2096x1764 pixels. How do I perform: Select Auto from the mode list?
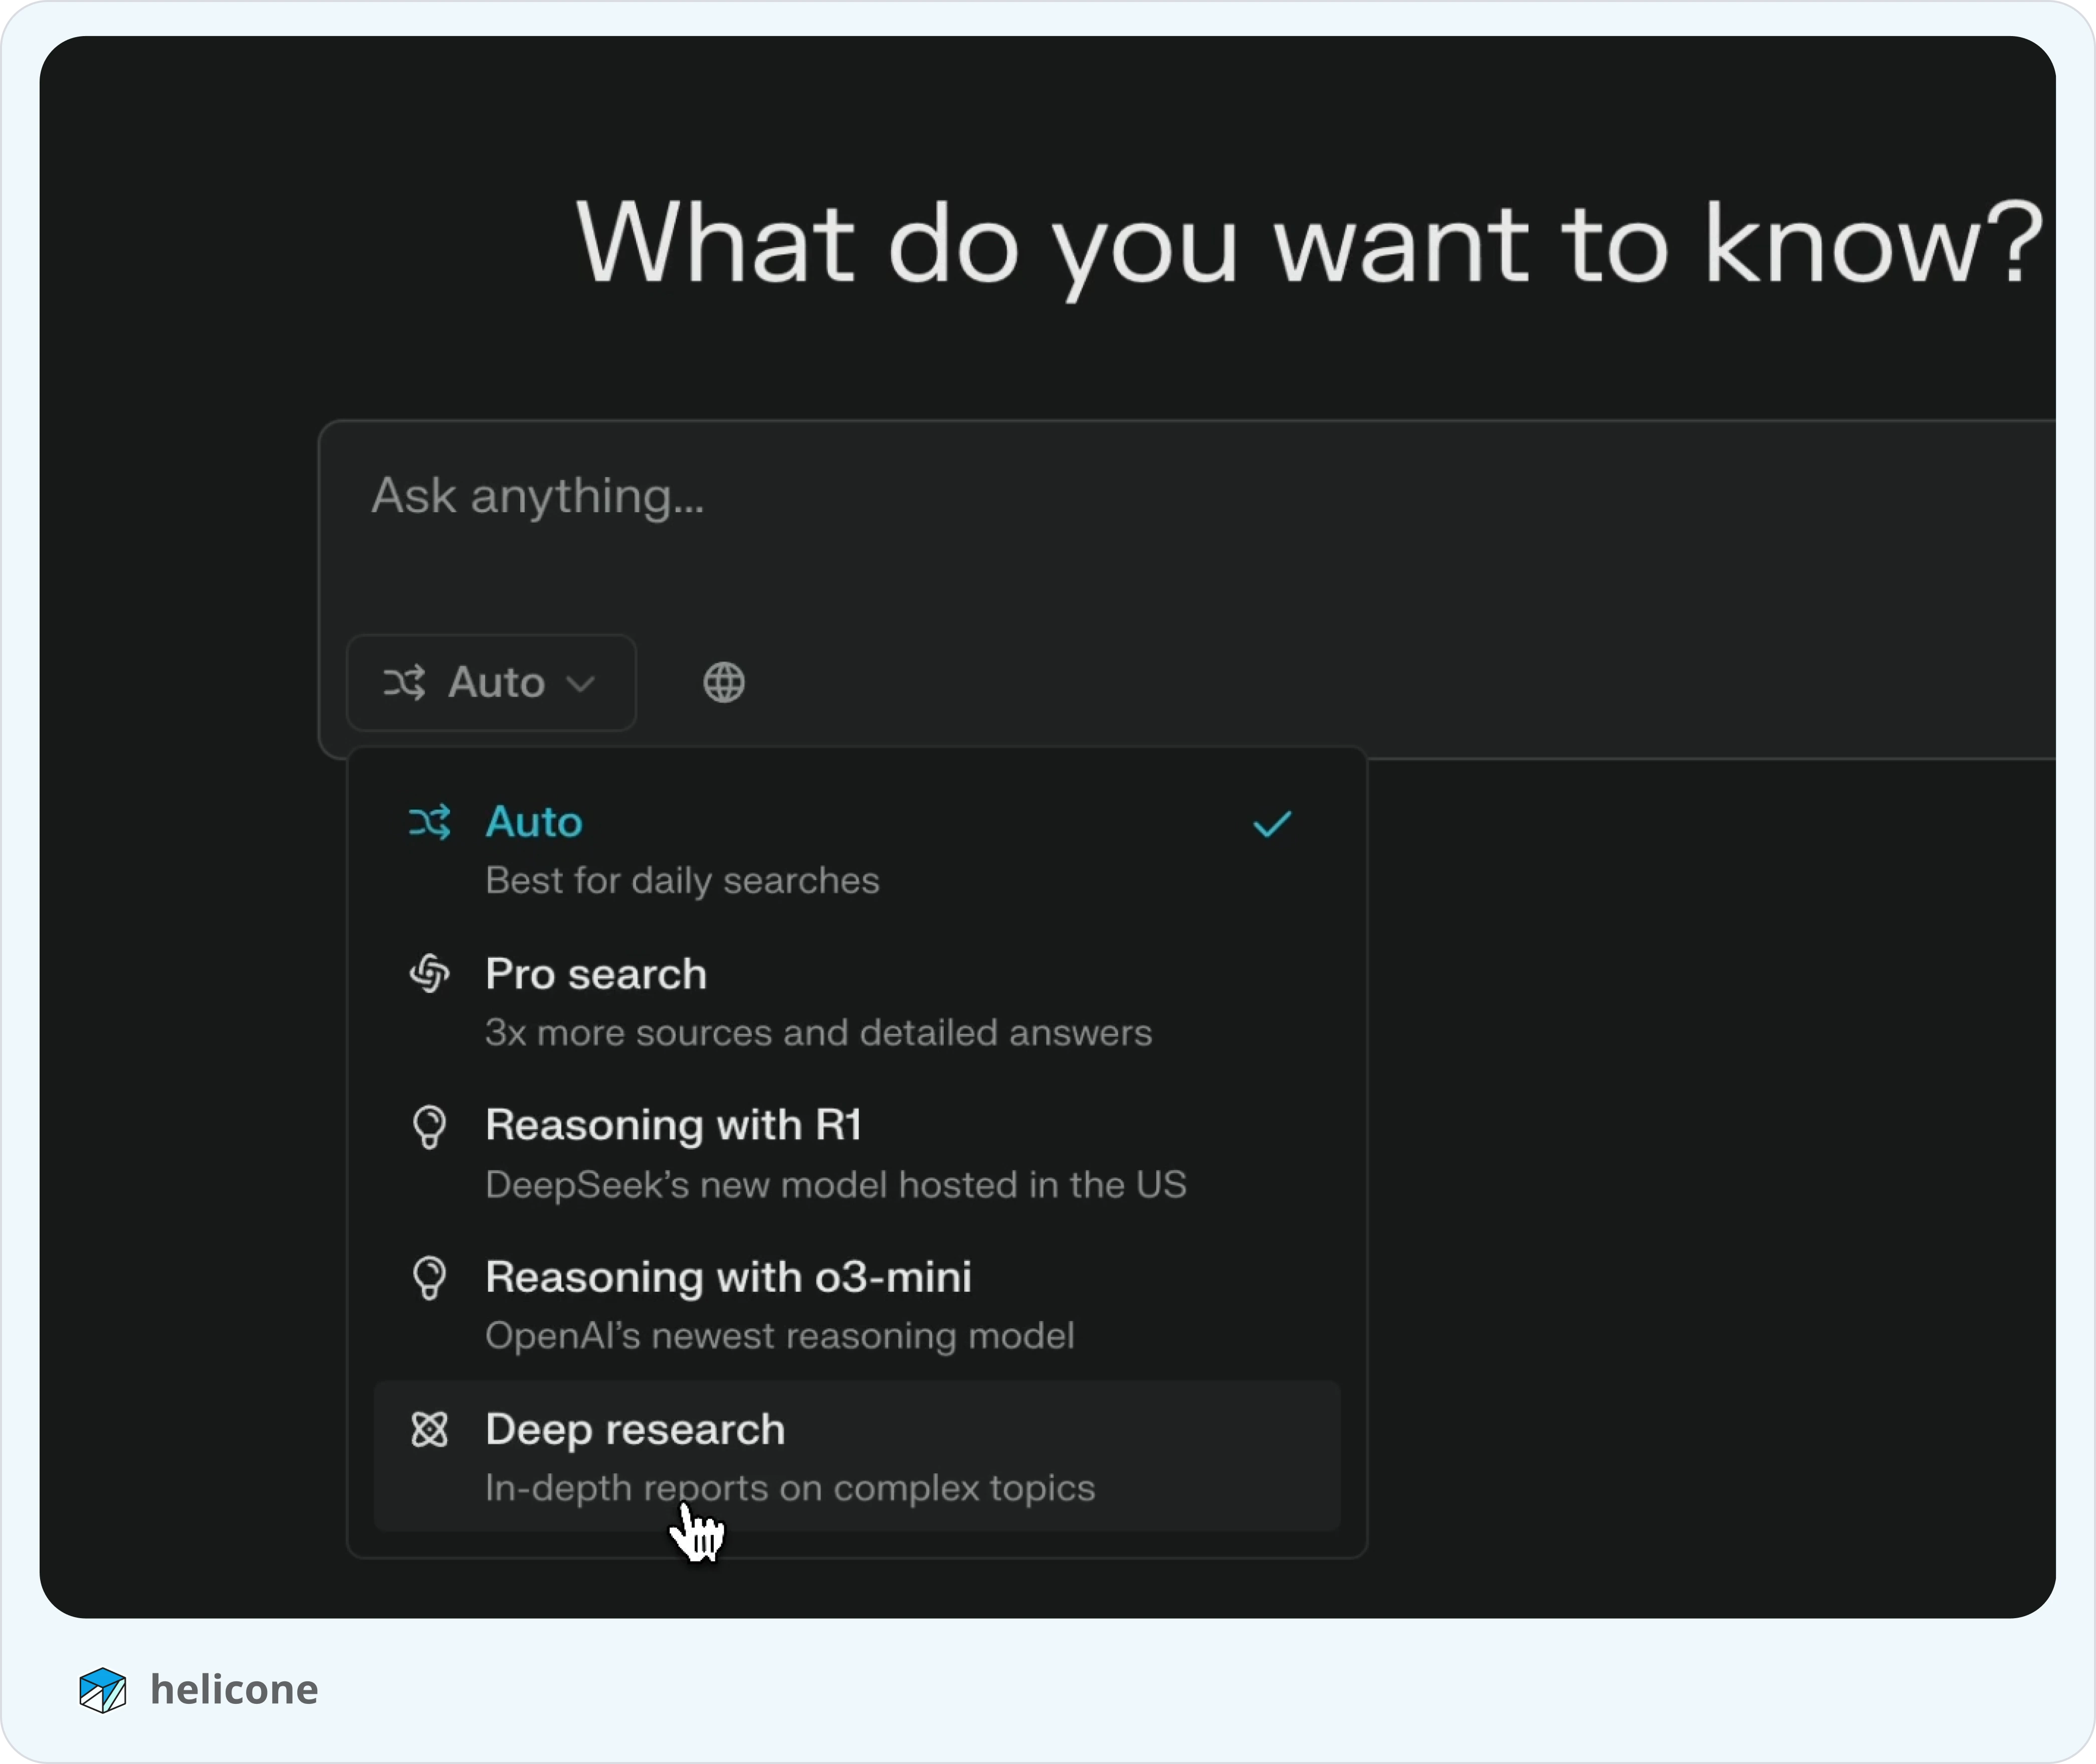857,850
